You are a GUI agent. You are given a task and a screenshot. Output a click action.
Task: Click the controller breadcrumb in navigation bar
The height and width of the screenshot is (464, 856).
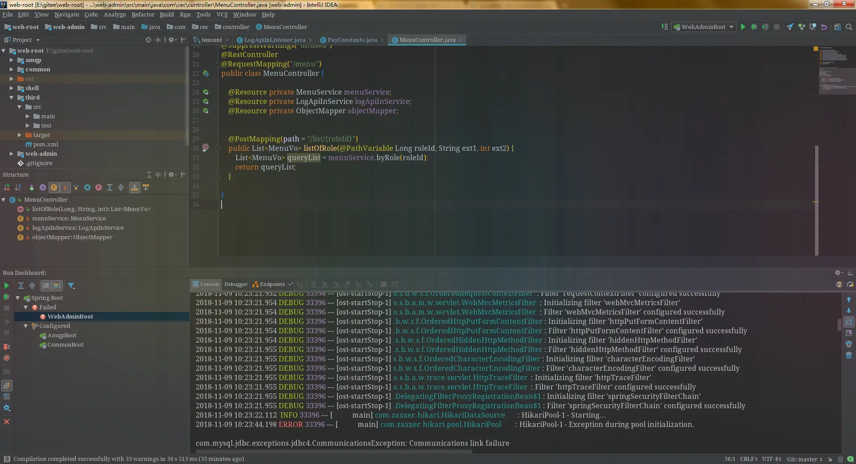point(232,27)
